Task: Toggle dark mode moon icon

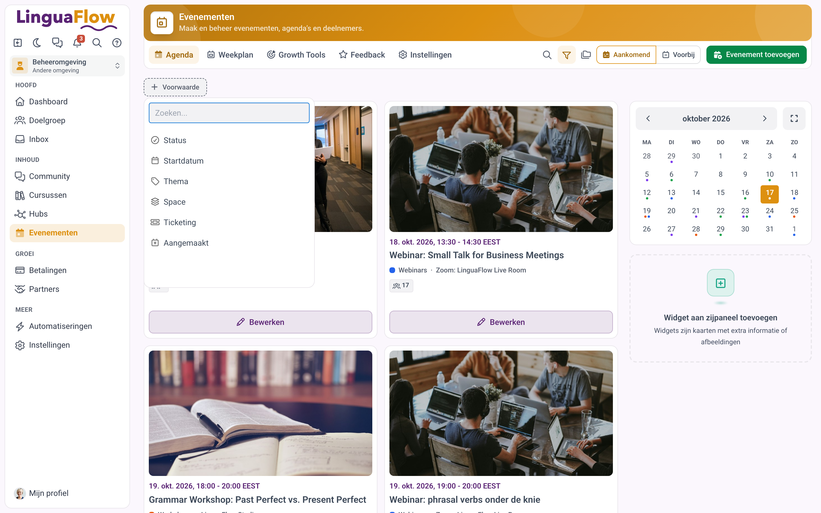Action: tap(37, 43)
